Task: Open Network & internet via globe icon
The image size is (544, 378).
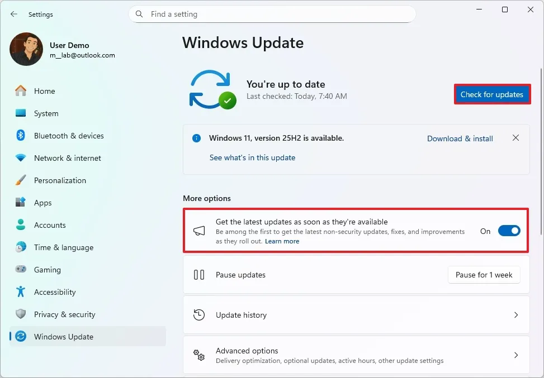Action: click(21, 158)
